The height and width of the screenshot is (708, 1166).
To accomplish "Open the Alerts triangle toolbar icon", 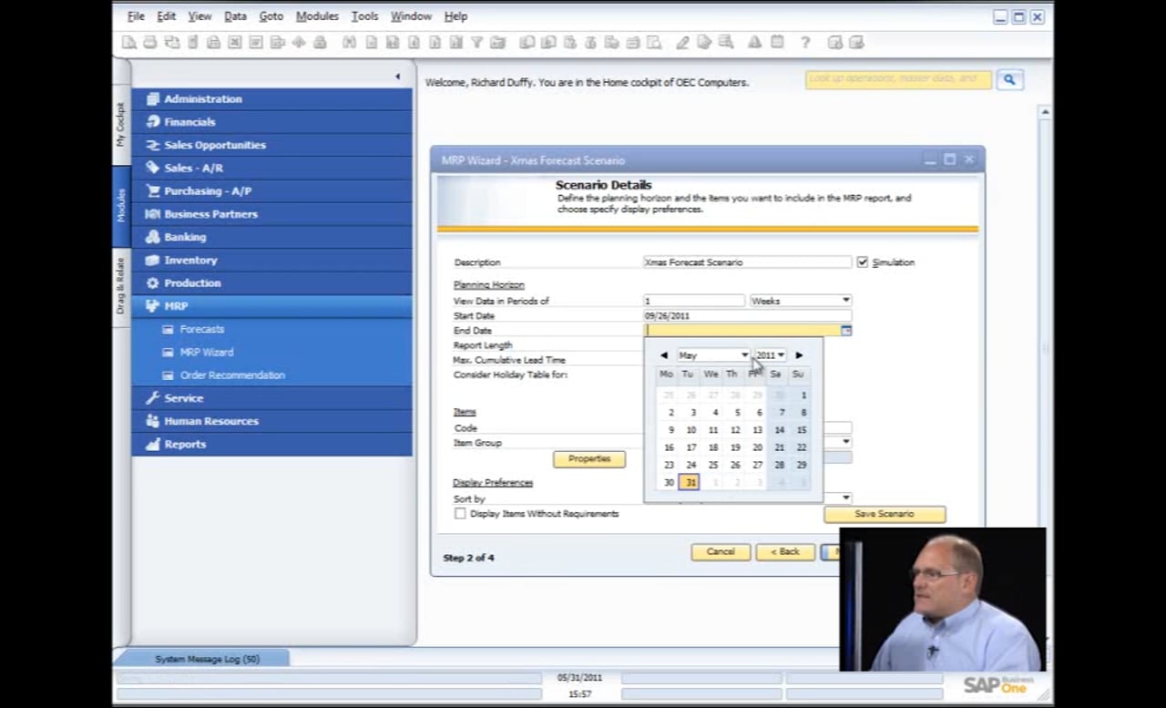I will pyautogui.click(x=754, y=42).
